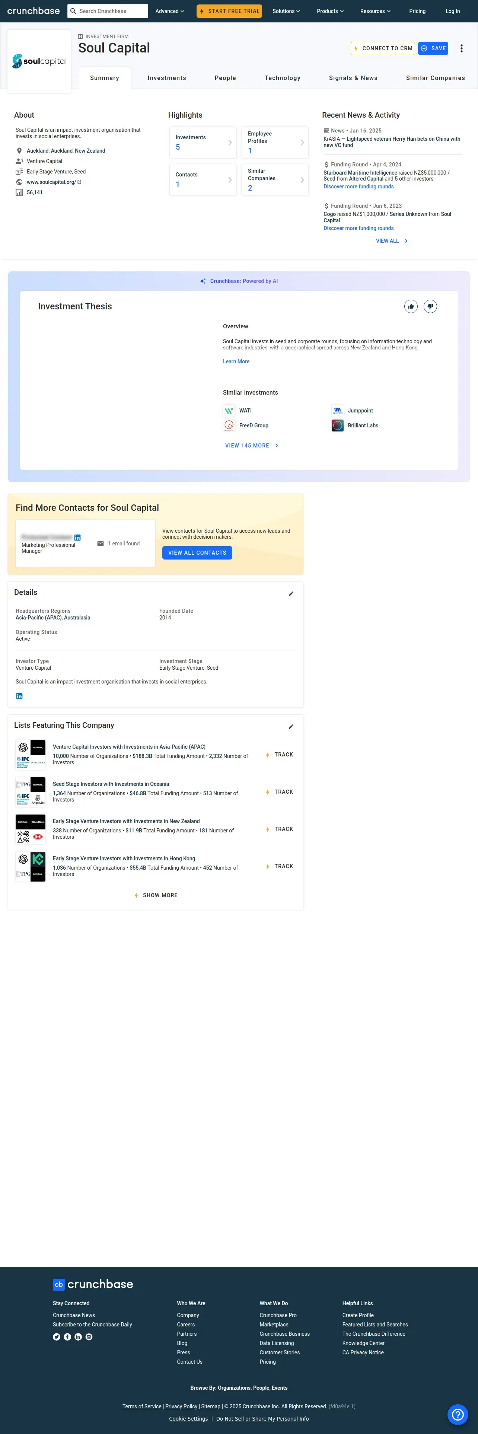Open footer LinkedIn icon
Screen dimensions: 478x1434
(78, 1336)
